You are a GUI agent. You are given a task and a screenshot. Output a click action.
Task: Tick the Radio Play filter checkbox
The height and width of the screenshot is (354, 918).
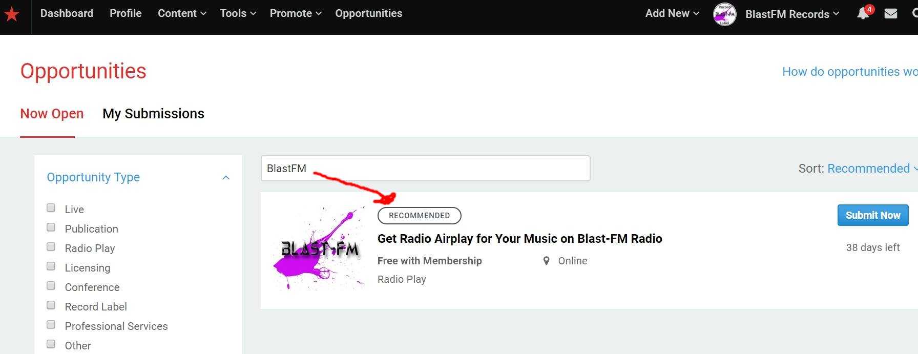(51, 247)
